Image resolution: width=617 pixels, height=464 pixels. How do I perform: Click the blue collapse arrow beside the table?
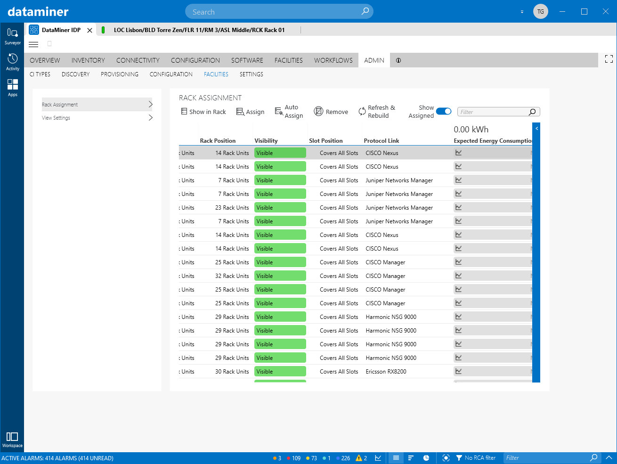pos(536,128)
